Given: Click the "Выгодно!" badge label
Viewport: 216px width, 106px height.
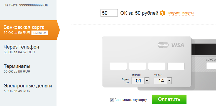Looking at the screenshot, I should point(40,33).
